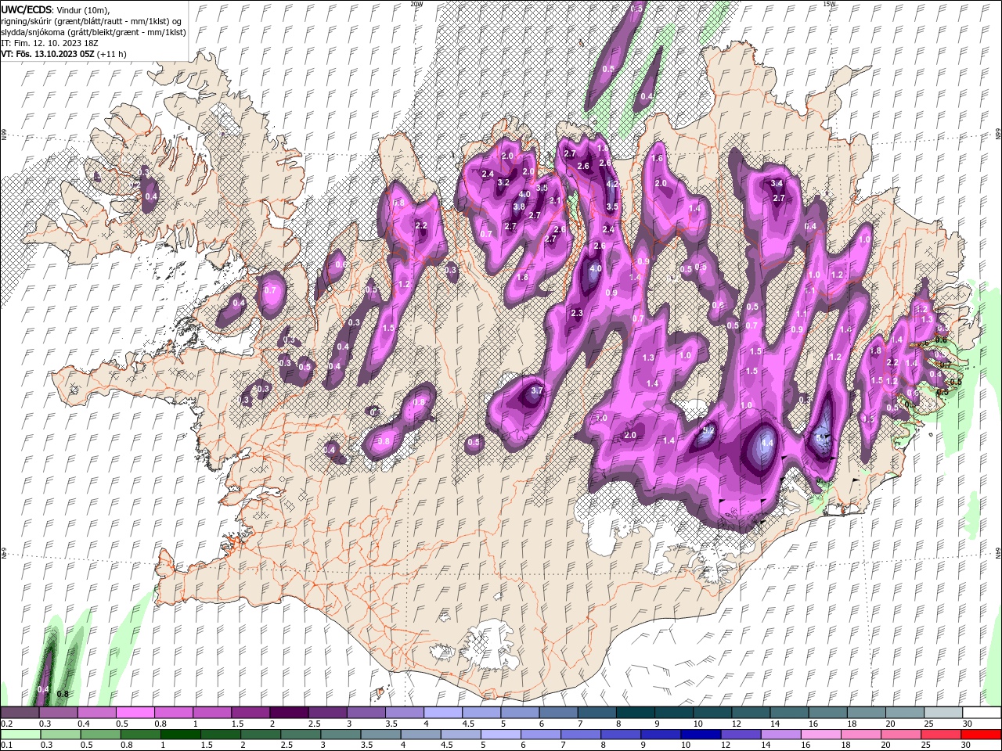
Task: Click the "VT: Fös. 13.10.2023 05Z (+11 h)" line
Action: [x=63, y=54]
